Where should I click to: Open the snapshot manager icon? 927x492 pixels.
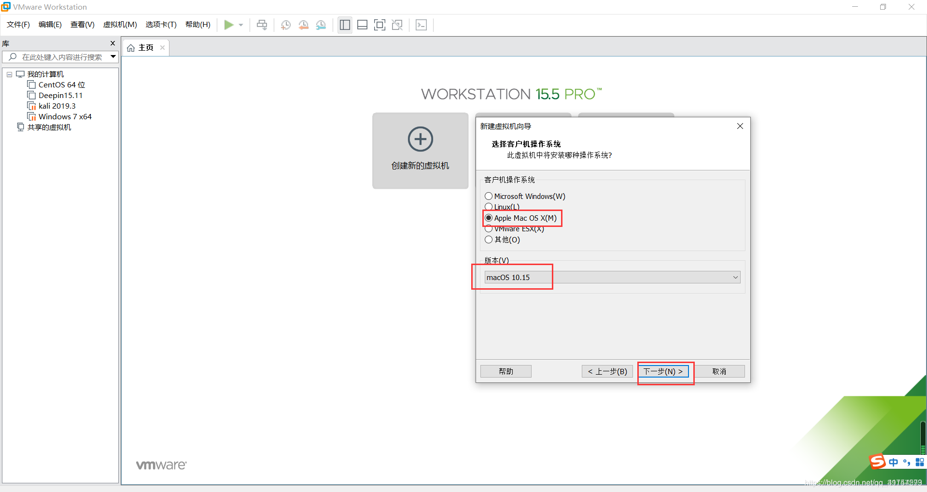click(321, 25)
